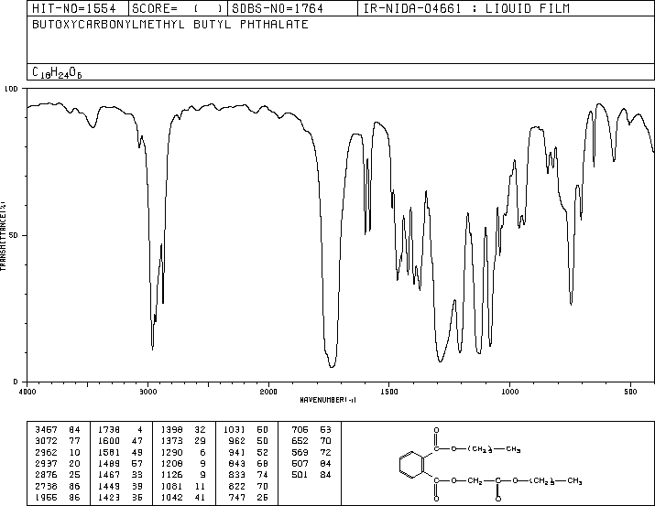The height and width of the screenshot is (506, 655).
Task: Click the 3072 peak table entry
Action: [58, 441]
